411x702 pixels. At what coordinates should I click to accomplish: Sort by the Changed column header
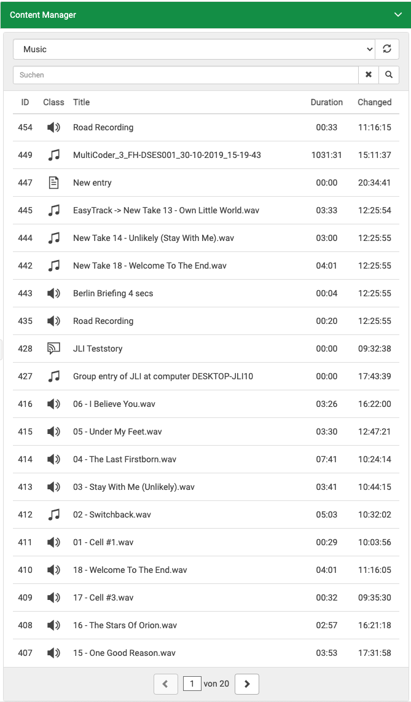[374, 102]
